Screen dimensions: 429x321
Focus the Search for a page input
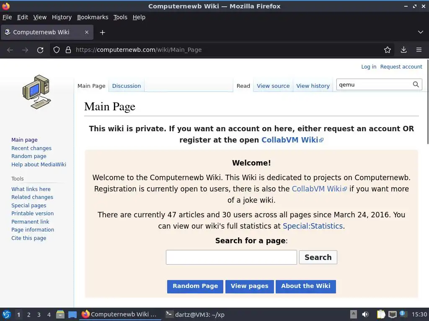231,257
